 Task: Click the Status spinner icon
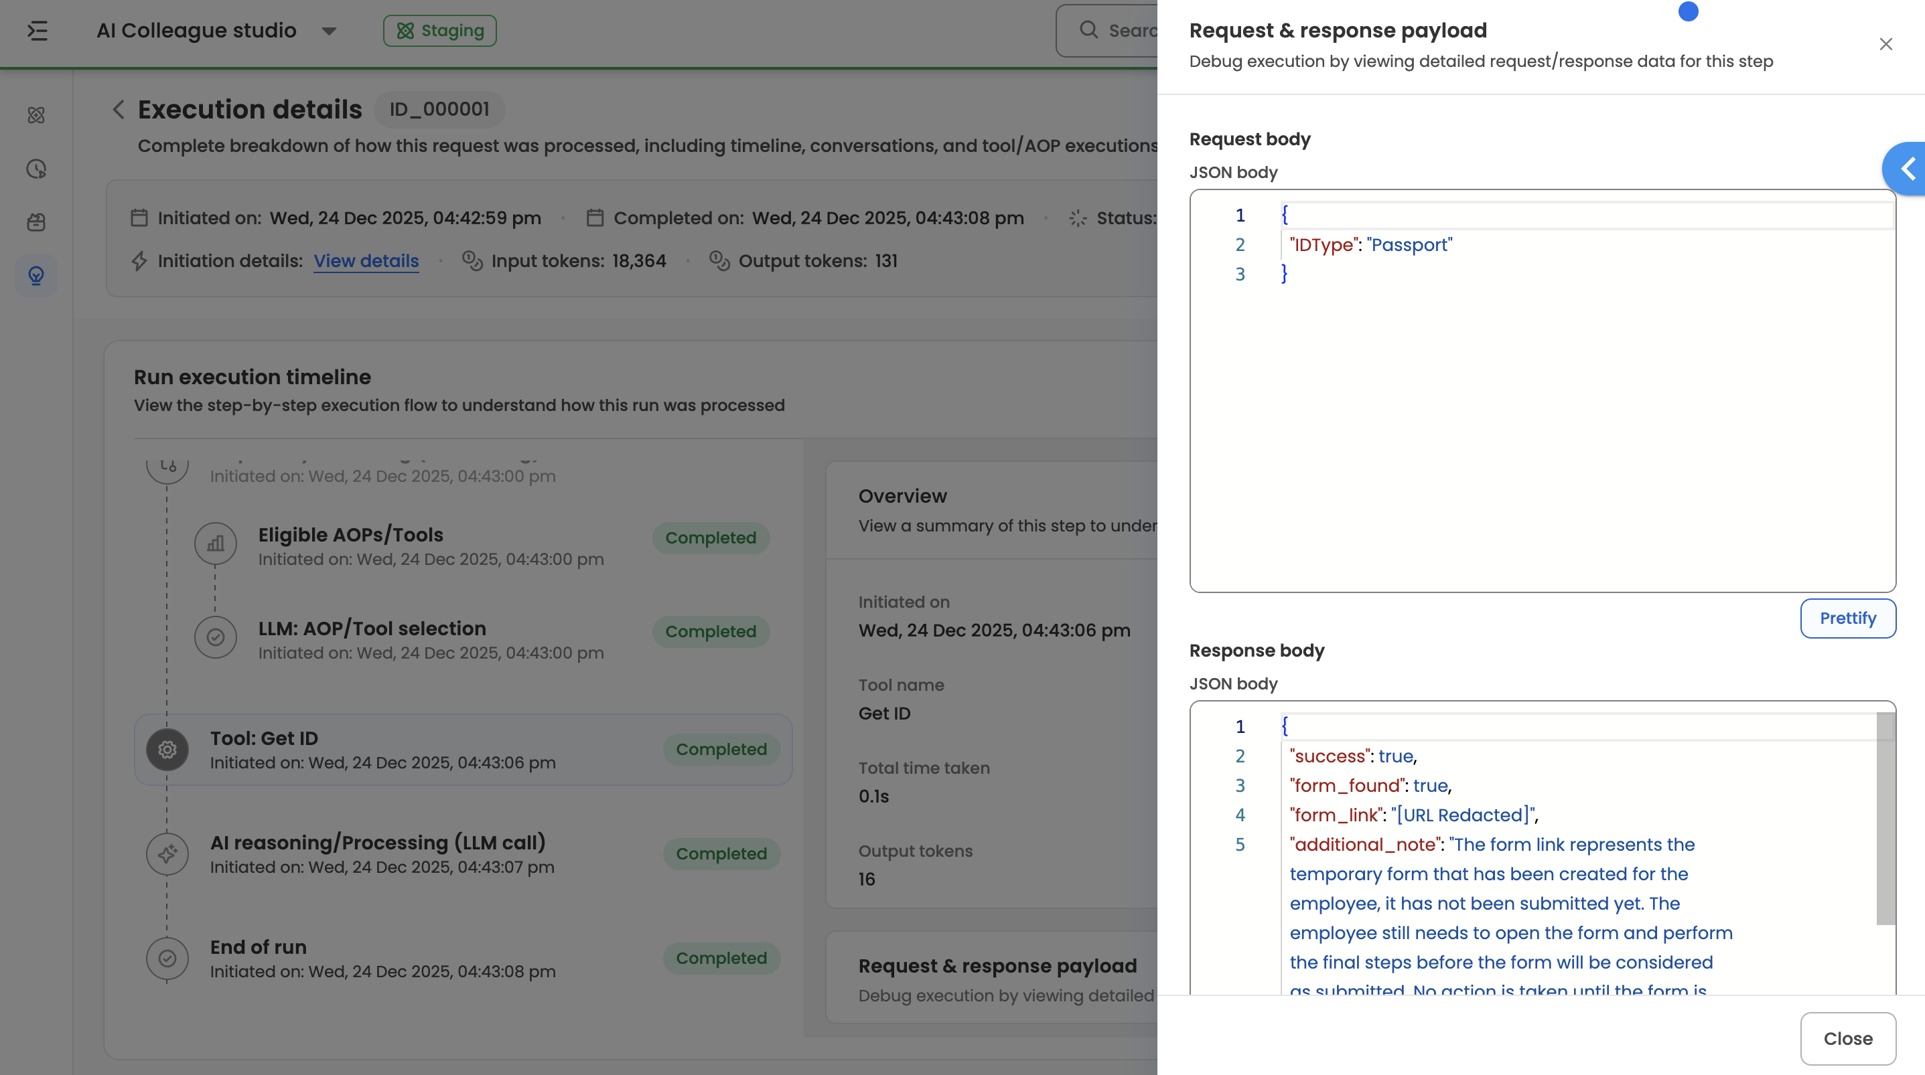(1078, 218)
